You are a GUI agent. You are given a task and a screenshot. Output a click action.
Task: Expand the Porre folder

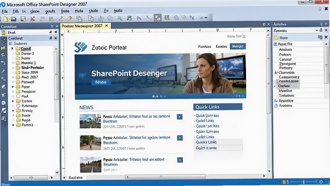(13, 87)
